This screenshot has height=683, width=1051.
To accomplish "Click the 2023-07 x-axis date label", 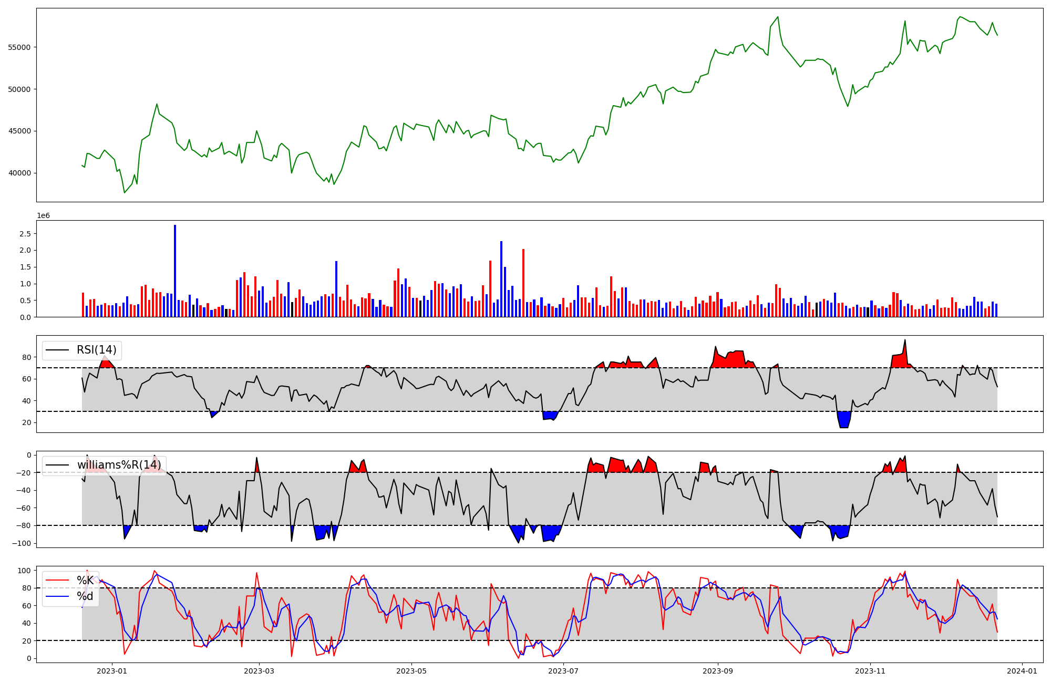I will [x=563, y=670].
